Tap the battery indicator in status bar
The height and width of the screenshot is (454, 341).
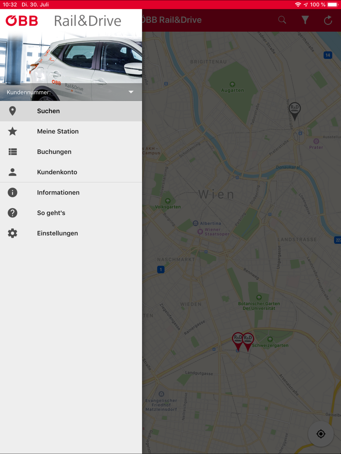pyautogui.click(x=332, y=4)
